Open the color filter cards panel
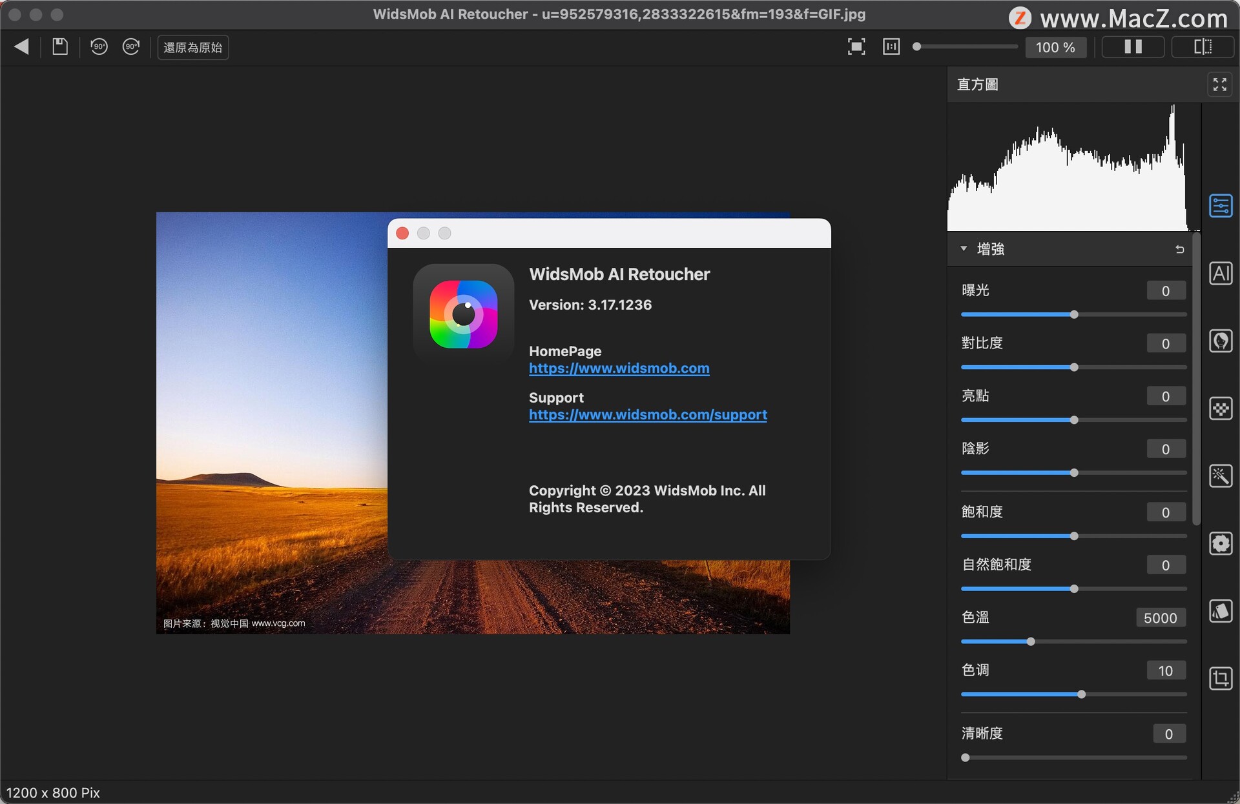 coord(1221,611)
